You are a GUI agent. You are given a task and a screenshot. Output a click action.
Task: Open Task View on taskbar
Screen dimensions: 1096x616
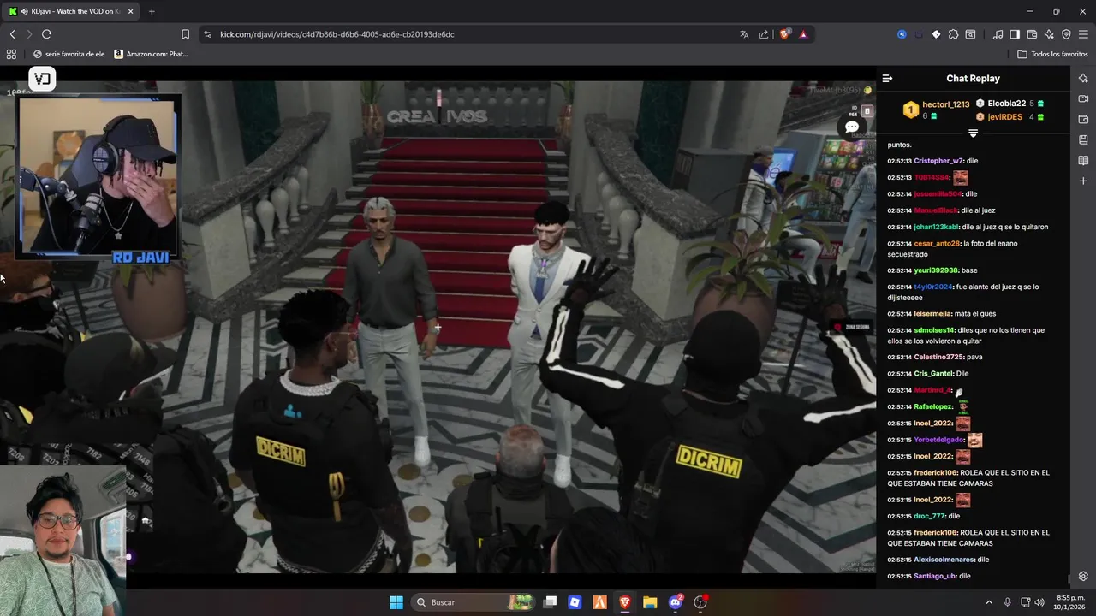point(551,602)
